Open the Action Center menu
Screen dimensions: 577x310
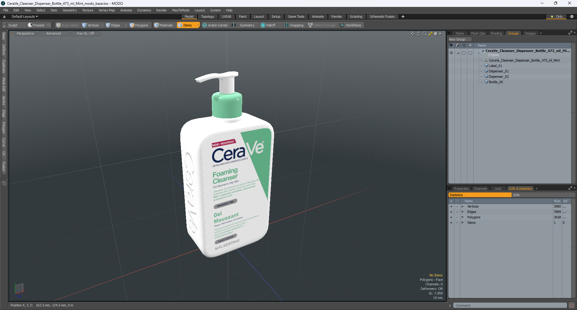tap(216, 25)
